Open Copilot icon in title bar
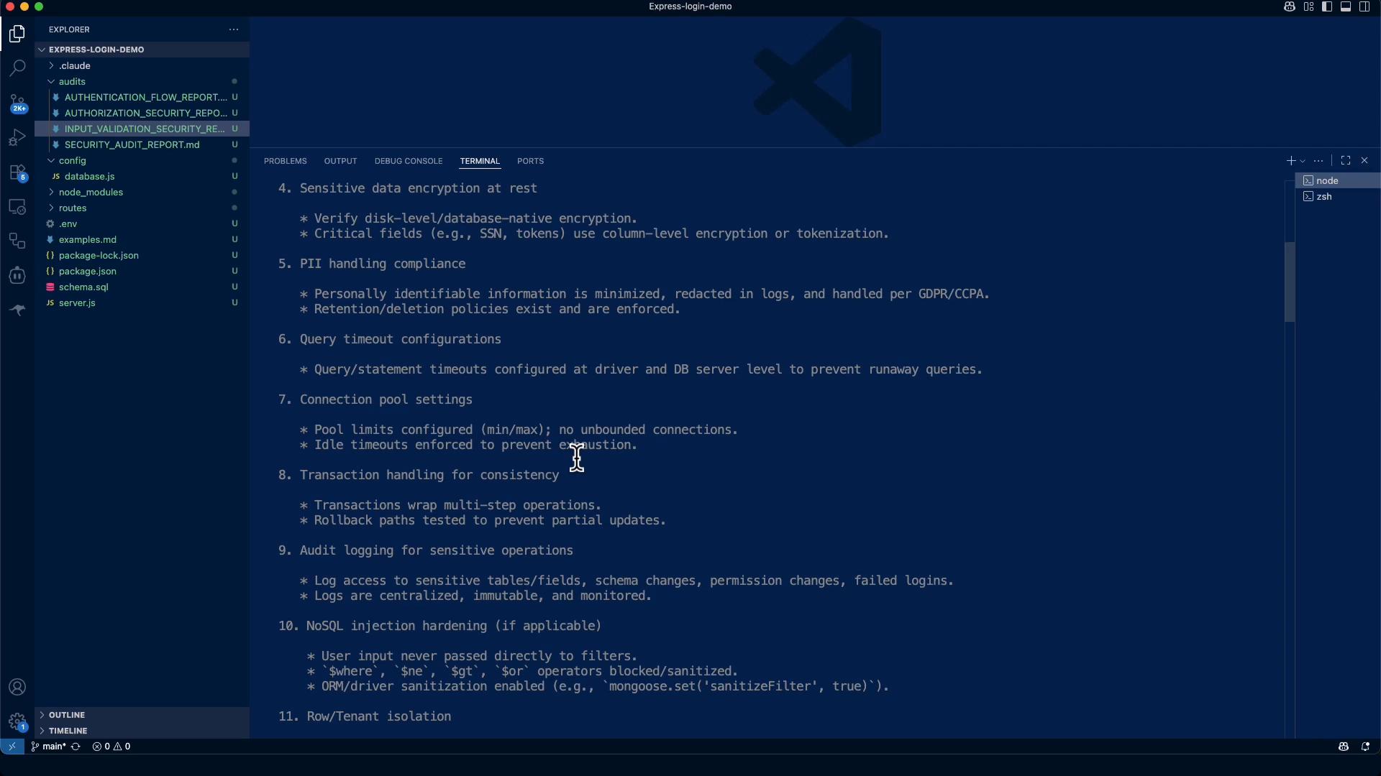Viewport: 1381px width, 776px height. click(x=1290, y=6)
